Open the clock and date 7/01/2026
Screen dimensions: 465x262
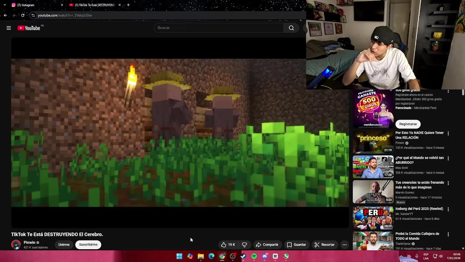point(454,256)
